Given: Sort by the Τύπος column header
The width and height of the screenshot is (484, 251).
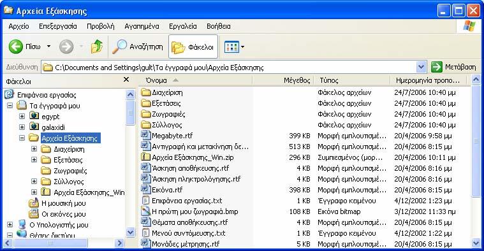Looking at the screenshot, I should (351, 80).
